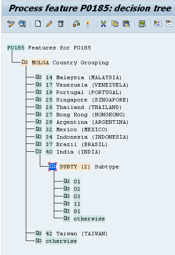175x255 pixels.
Task: Expand the 17 Venezuela node folder
Action: [38, 84]
